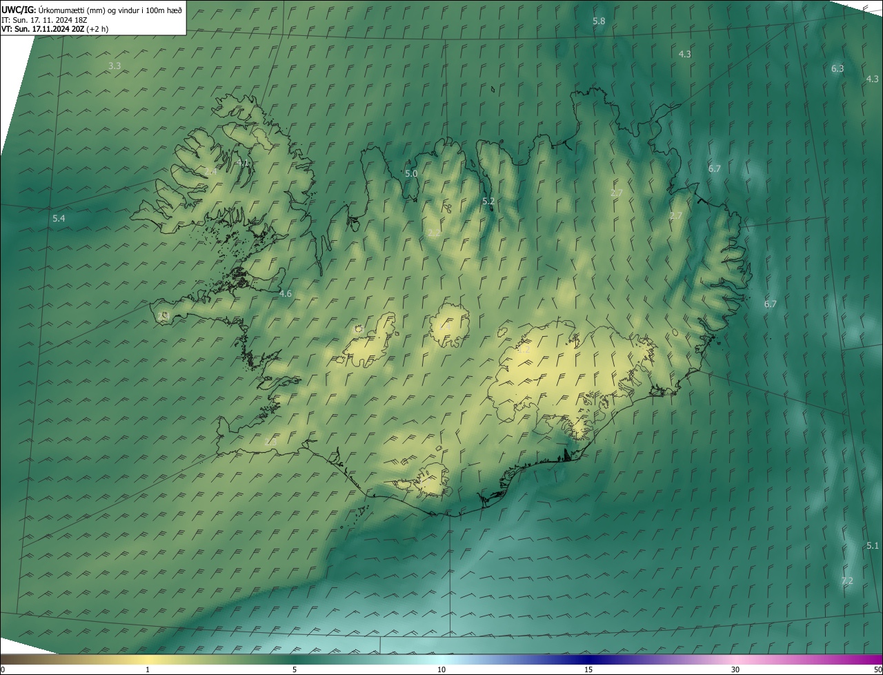
Task: Click the 5.4 value label over the sea
Action: (59, 219)
